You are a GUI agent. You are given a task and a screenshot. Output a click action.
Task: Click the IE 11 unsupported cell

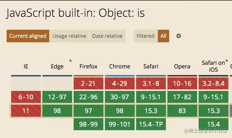point(26,111)
